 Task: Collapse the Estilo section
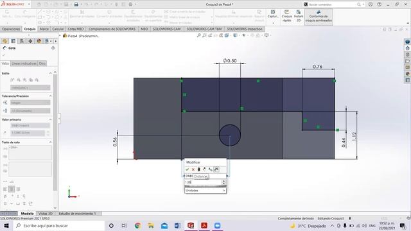50,73
